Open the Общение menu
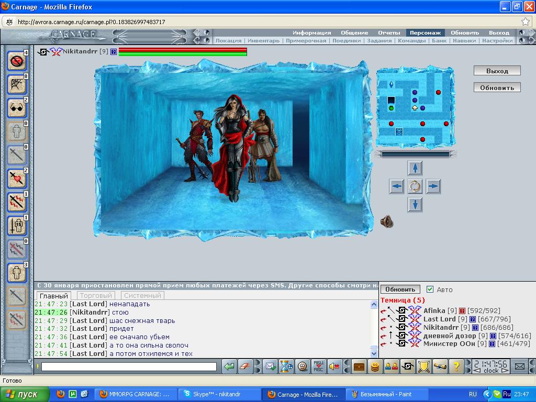Image resolution: width=536 pixels, height=402 pixels. tap(354, 33)
